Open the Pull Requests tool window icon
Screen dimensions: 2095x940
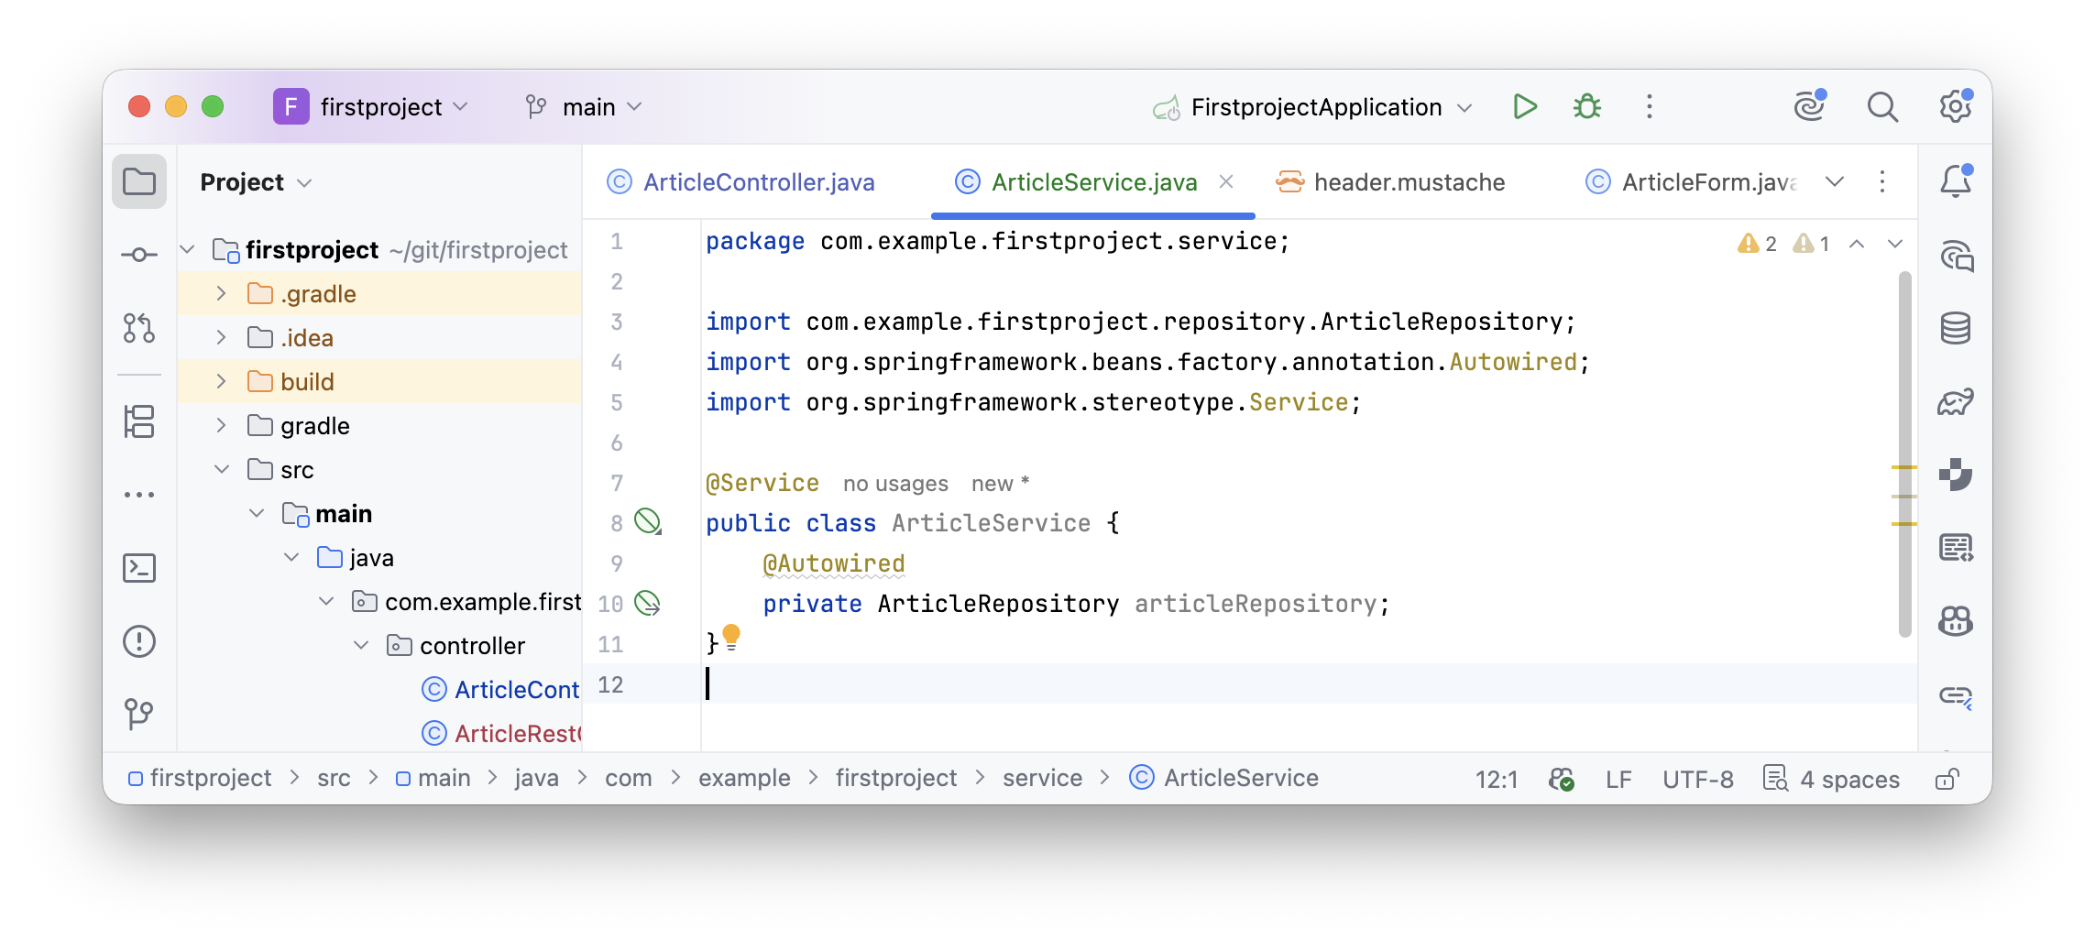pyautogui.click(x=139, y=328)
